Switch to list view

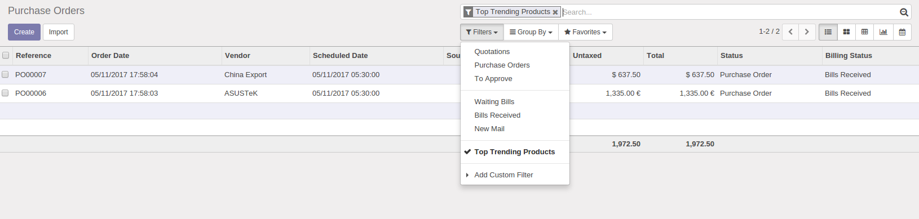(828, 32)
